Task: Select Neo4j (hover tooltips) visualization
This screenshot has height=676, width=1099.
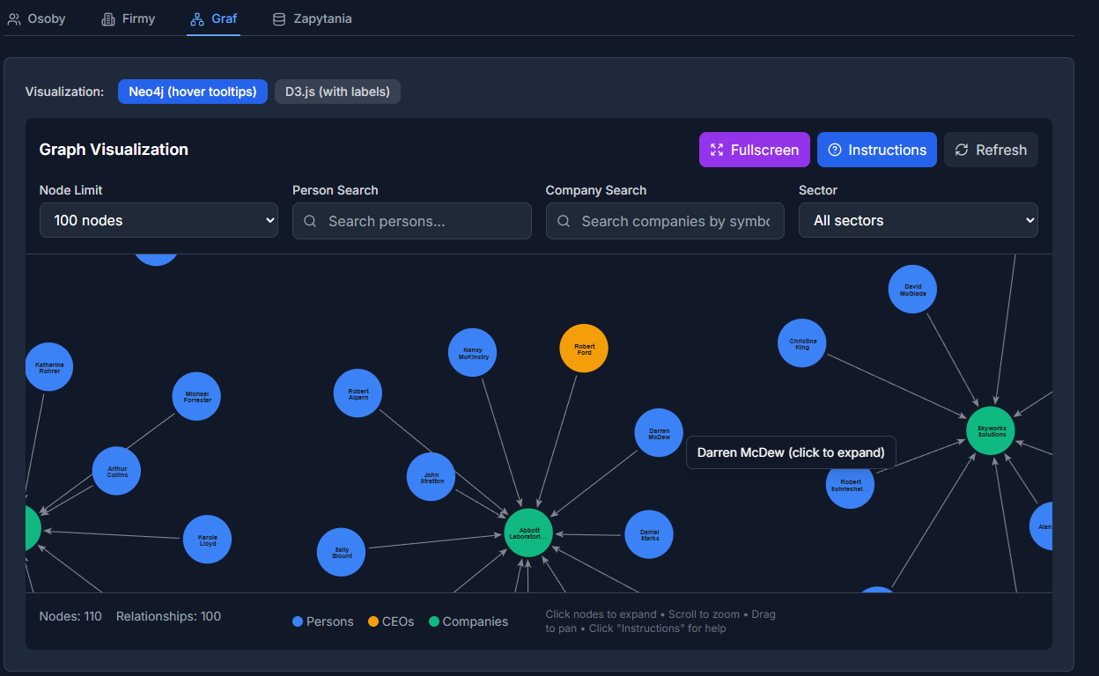Action: (x=193, y=92)
